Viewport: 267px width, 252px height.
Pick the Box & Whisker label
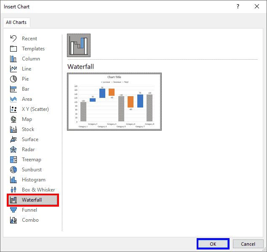point(38,190)
